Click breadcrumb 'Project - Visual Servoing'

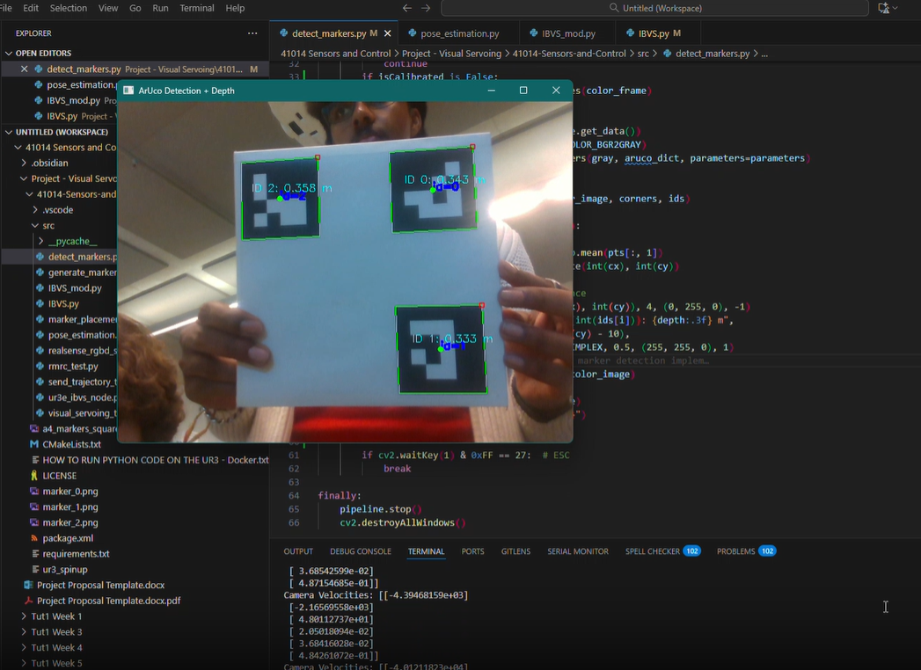pyautogui.click(x=451, y=54)
